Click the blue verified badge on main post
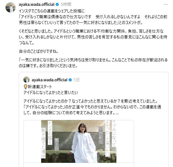 click(57, 4)
